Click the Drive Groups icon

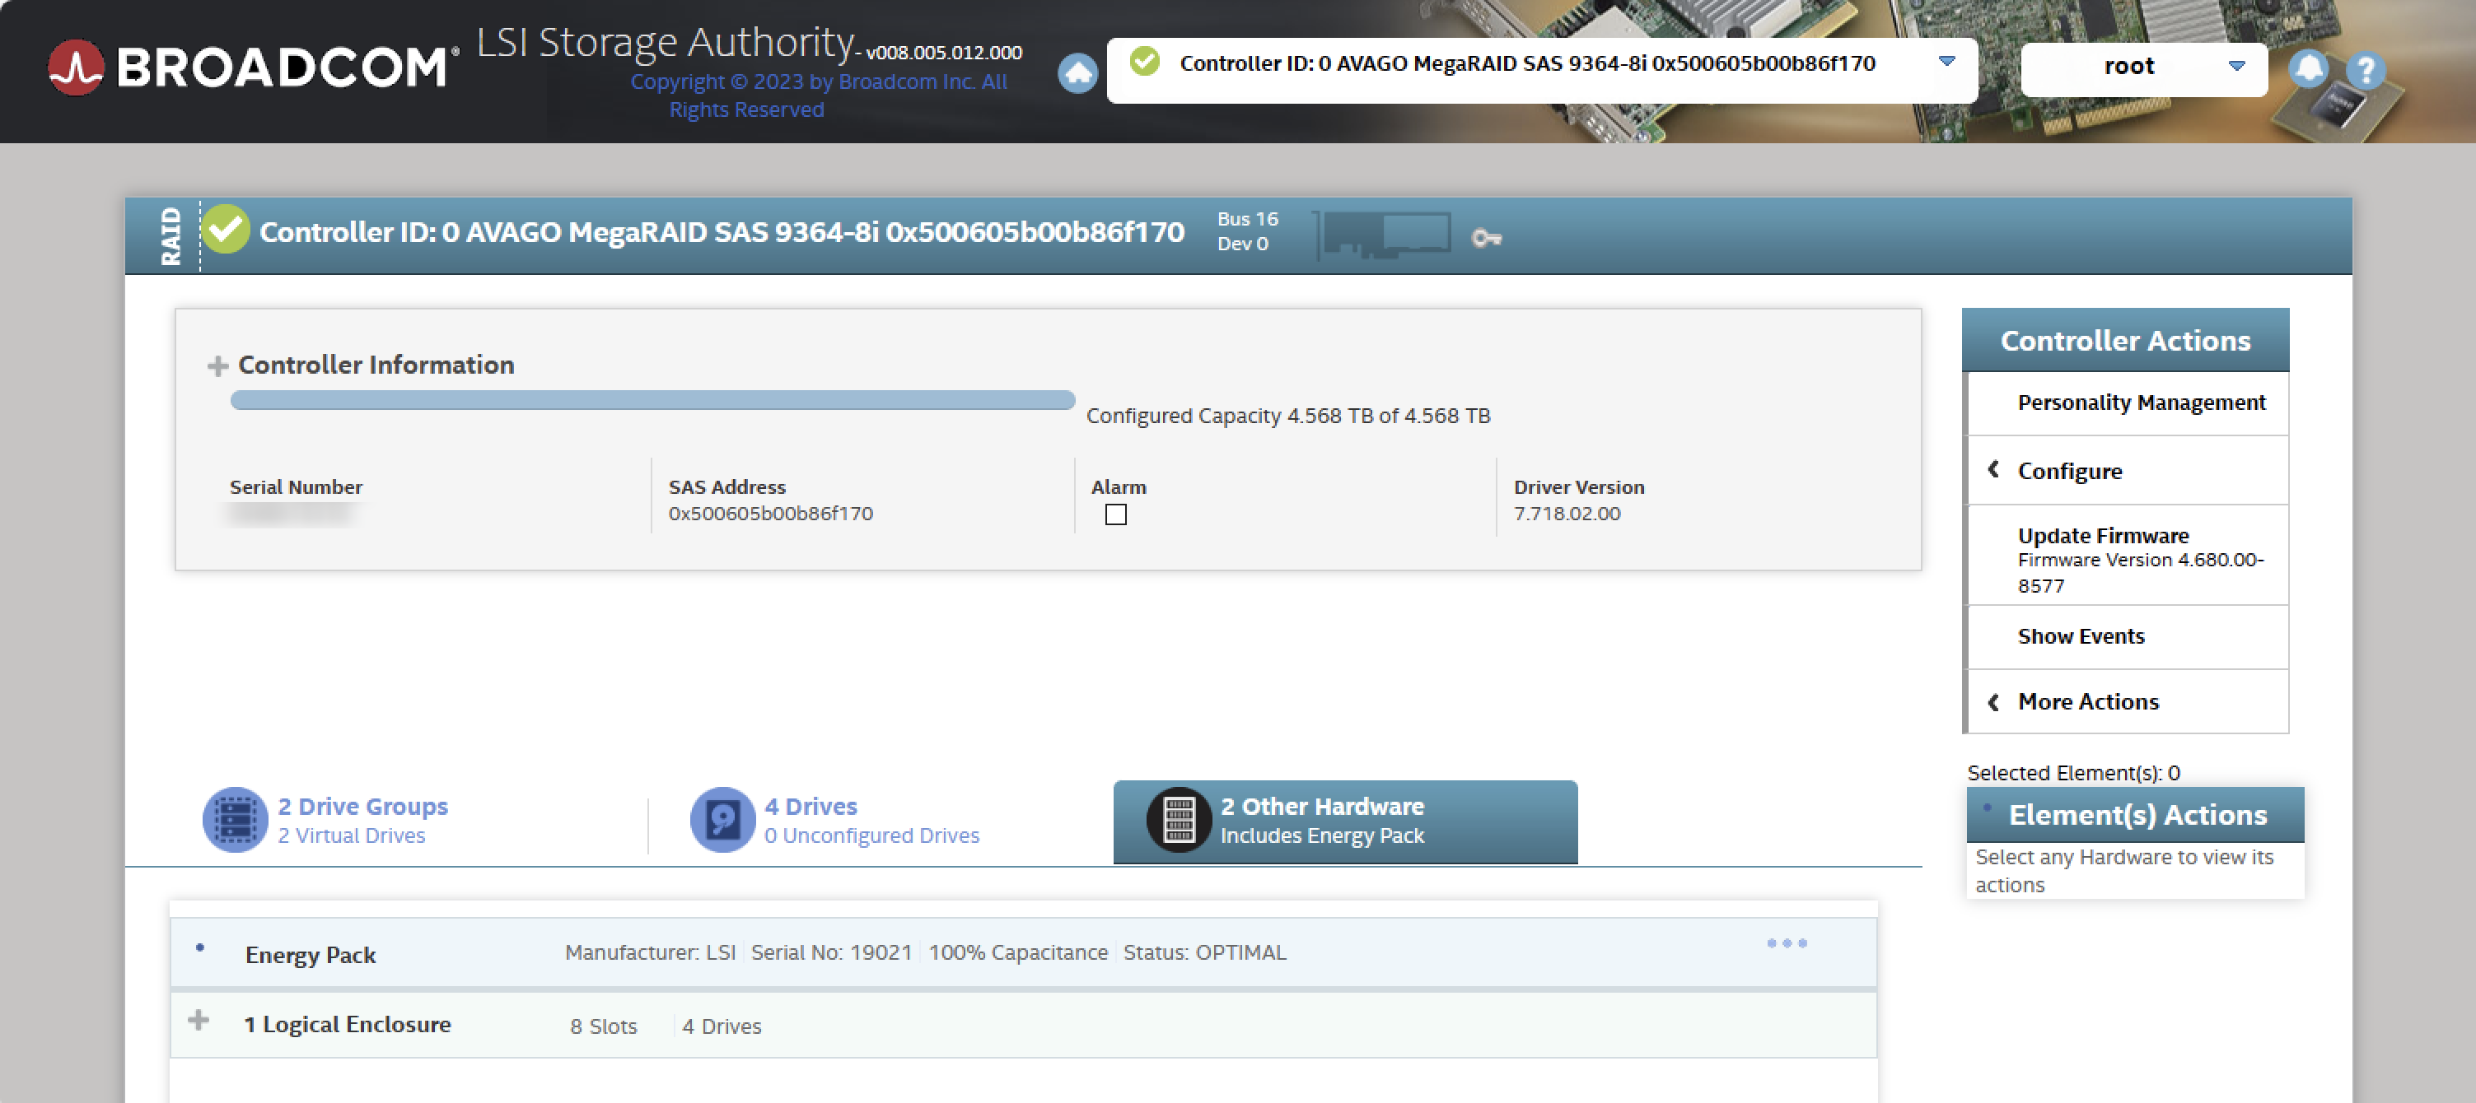pyautogui.click(x=235, y=820)
